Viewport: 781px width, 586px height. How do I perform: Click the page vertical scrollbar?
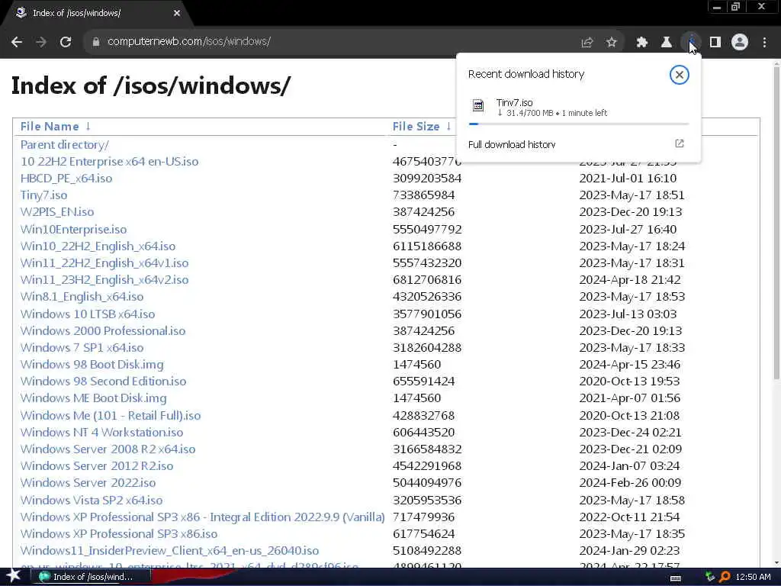pos(776,222)
